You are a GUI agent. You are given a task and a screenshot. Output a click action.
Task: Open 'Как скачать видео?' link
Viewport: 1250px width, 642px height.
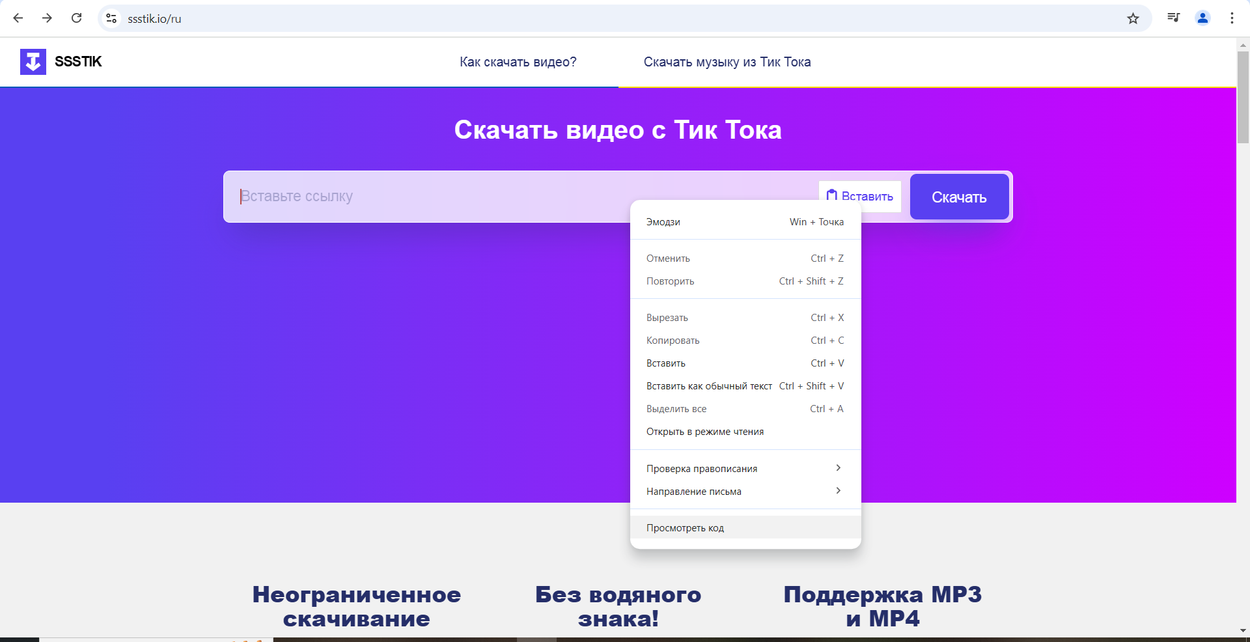[518, 62]
